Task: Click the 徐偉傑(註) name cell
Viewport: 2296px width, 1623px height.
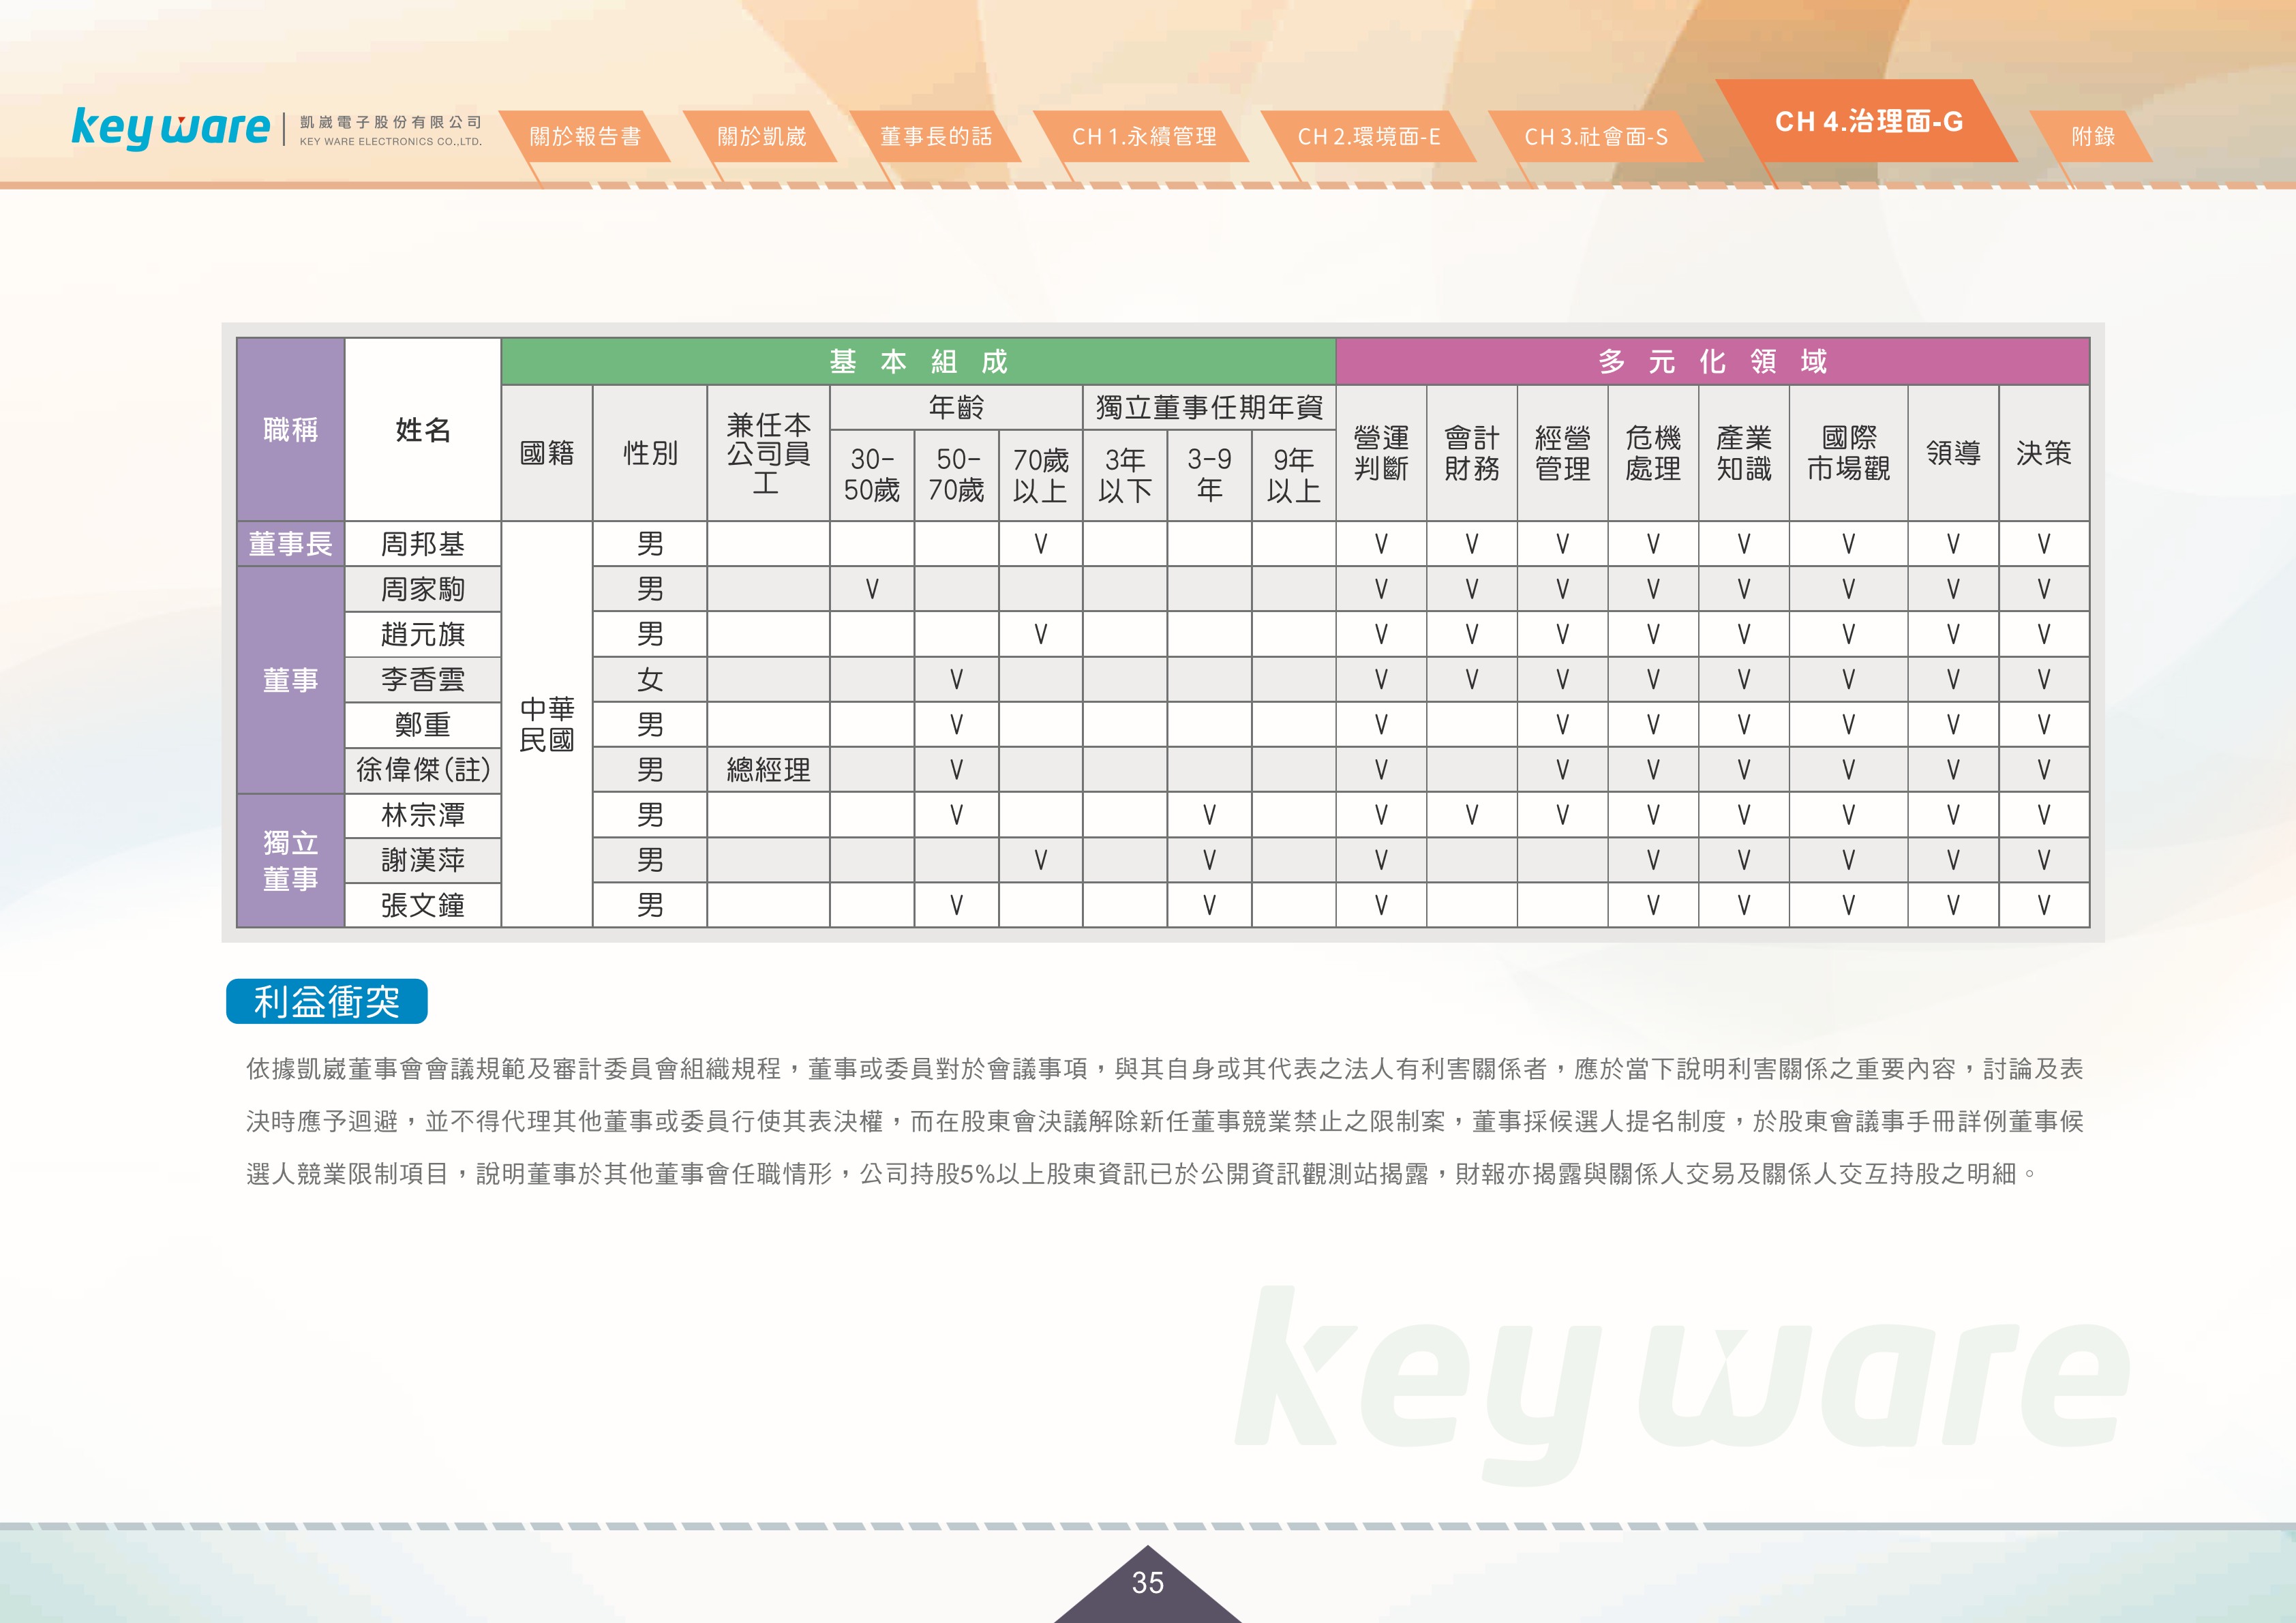Action: (423, 769)
